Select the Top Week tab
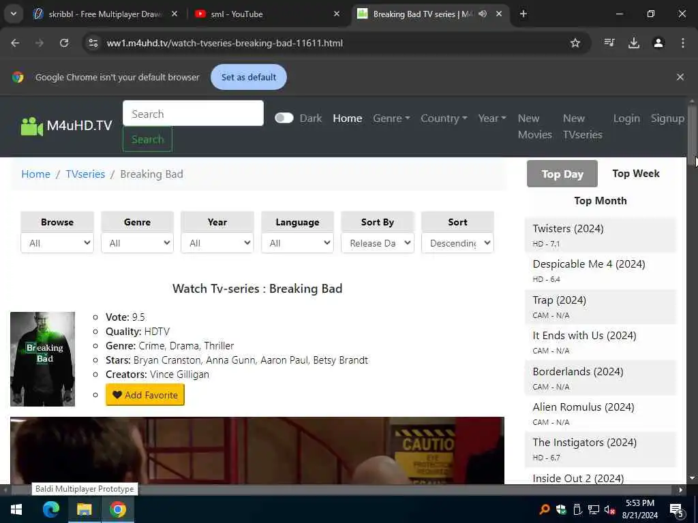The image size is (698, 523). pyautogui.click(x=636, y=174)
